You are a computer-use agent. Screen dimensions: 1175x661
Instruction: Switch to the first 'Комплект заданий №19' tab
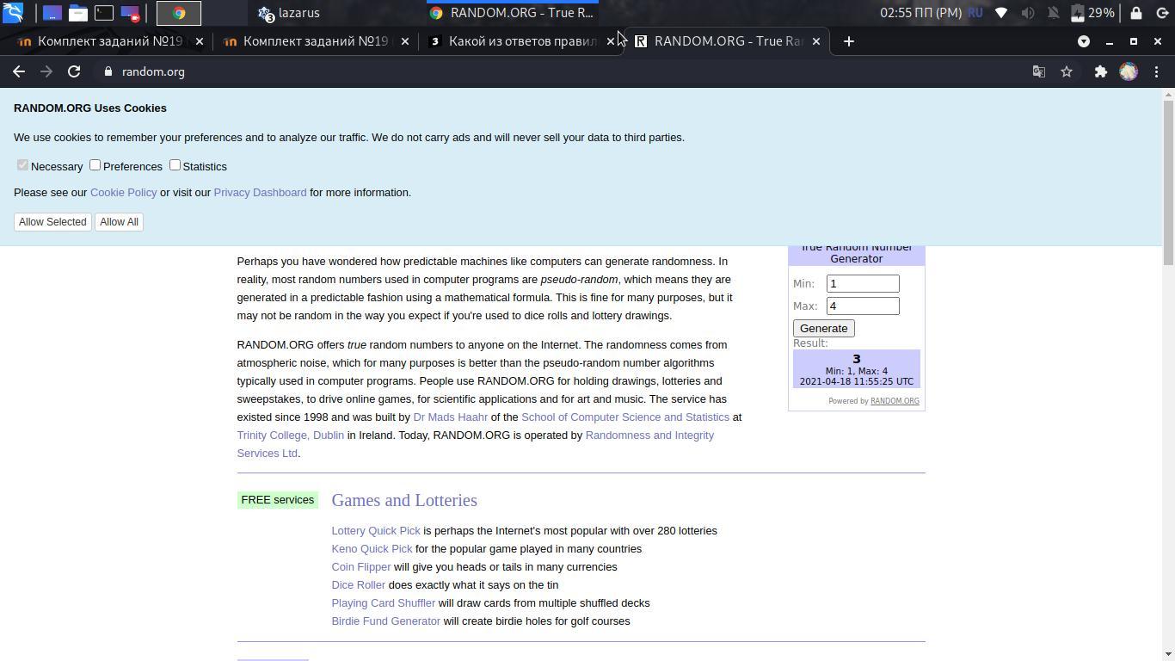(x=112, y=41)
